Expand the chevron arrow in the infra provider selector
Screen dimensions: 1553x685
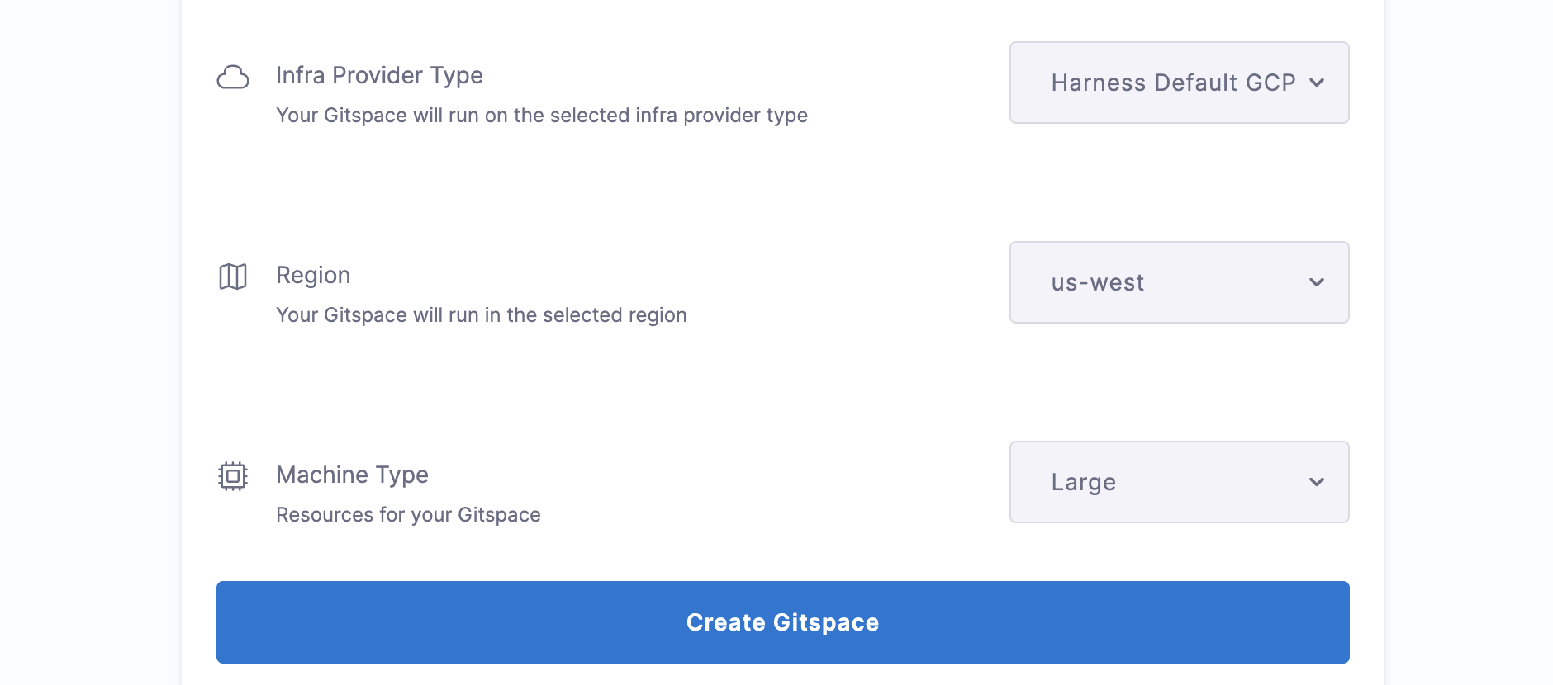pos(1317,83)
